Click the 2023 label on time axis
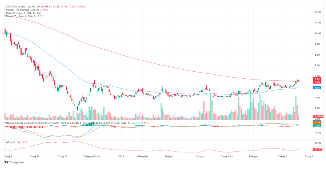The height and width of the screenshot is (172, 326). coord(122,156)
